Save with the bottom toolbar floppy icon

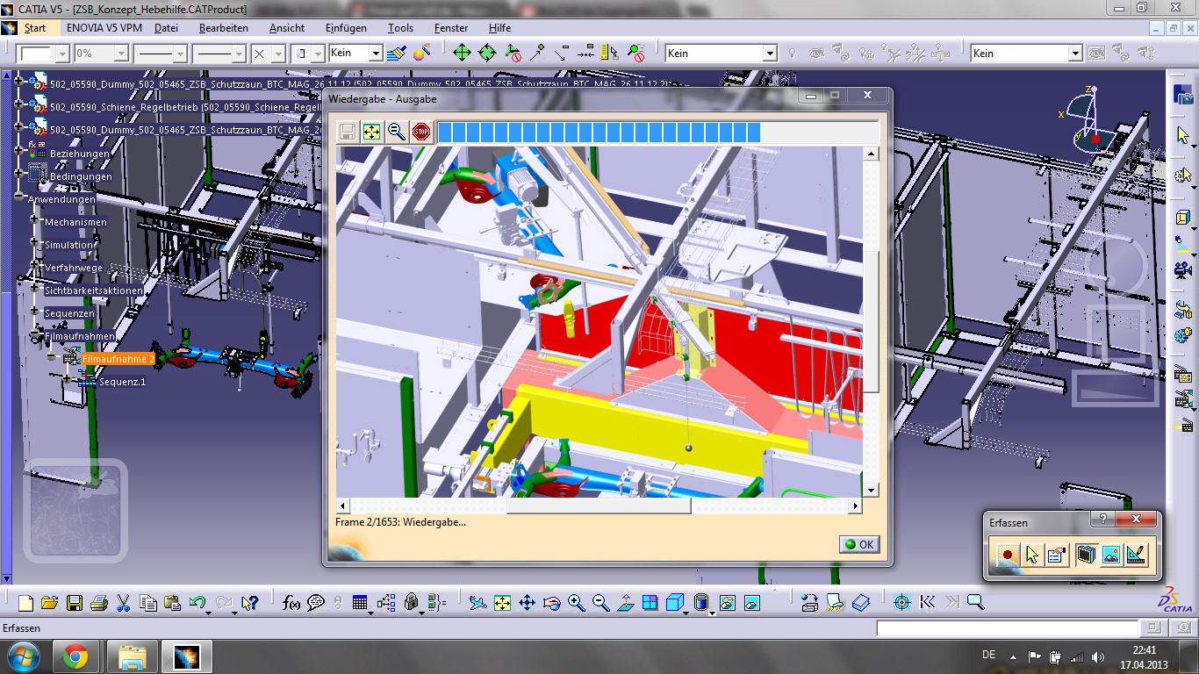[x=75, y=603]
